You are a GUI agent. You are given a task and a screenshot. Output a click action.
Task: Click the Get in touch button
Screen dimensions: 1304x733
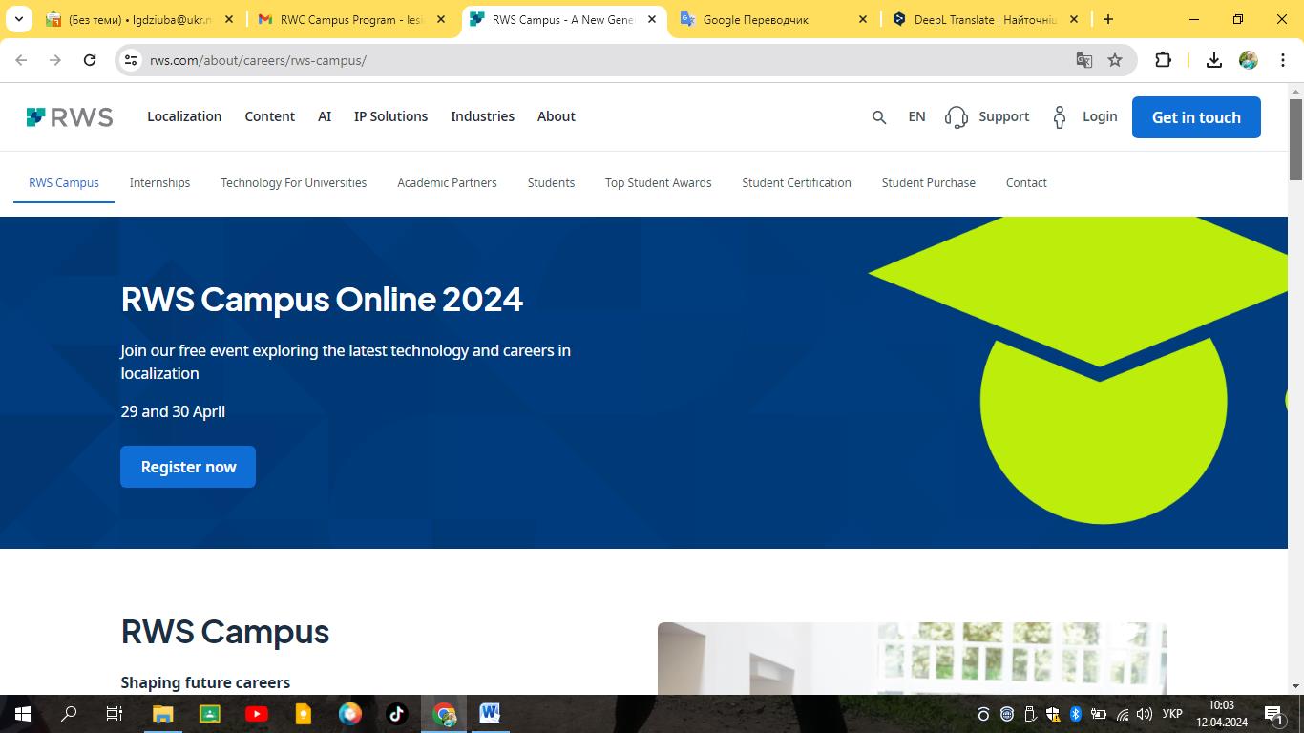1196,117
